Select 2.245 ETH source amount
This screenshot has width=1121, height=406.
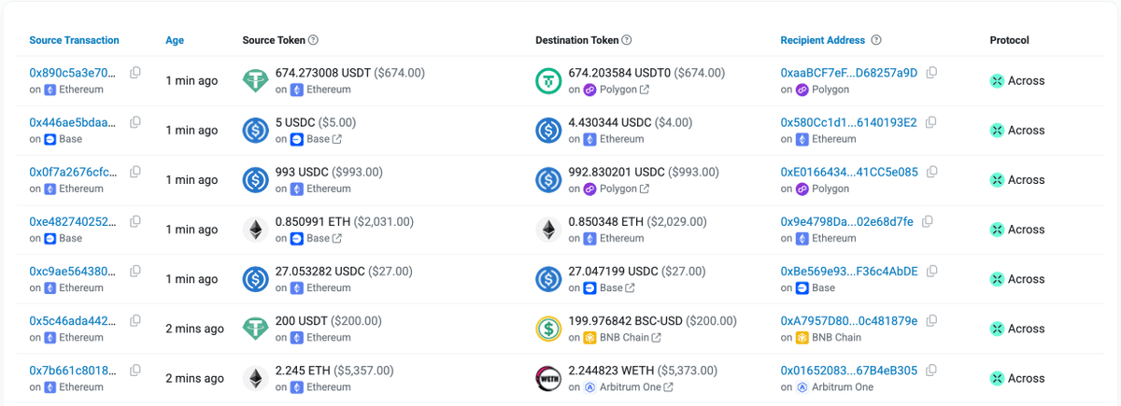pyautogui.click(x=303, y=370)
